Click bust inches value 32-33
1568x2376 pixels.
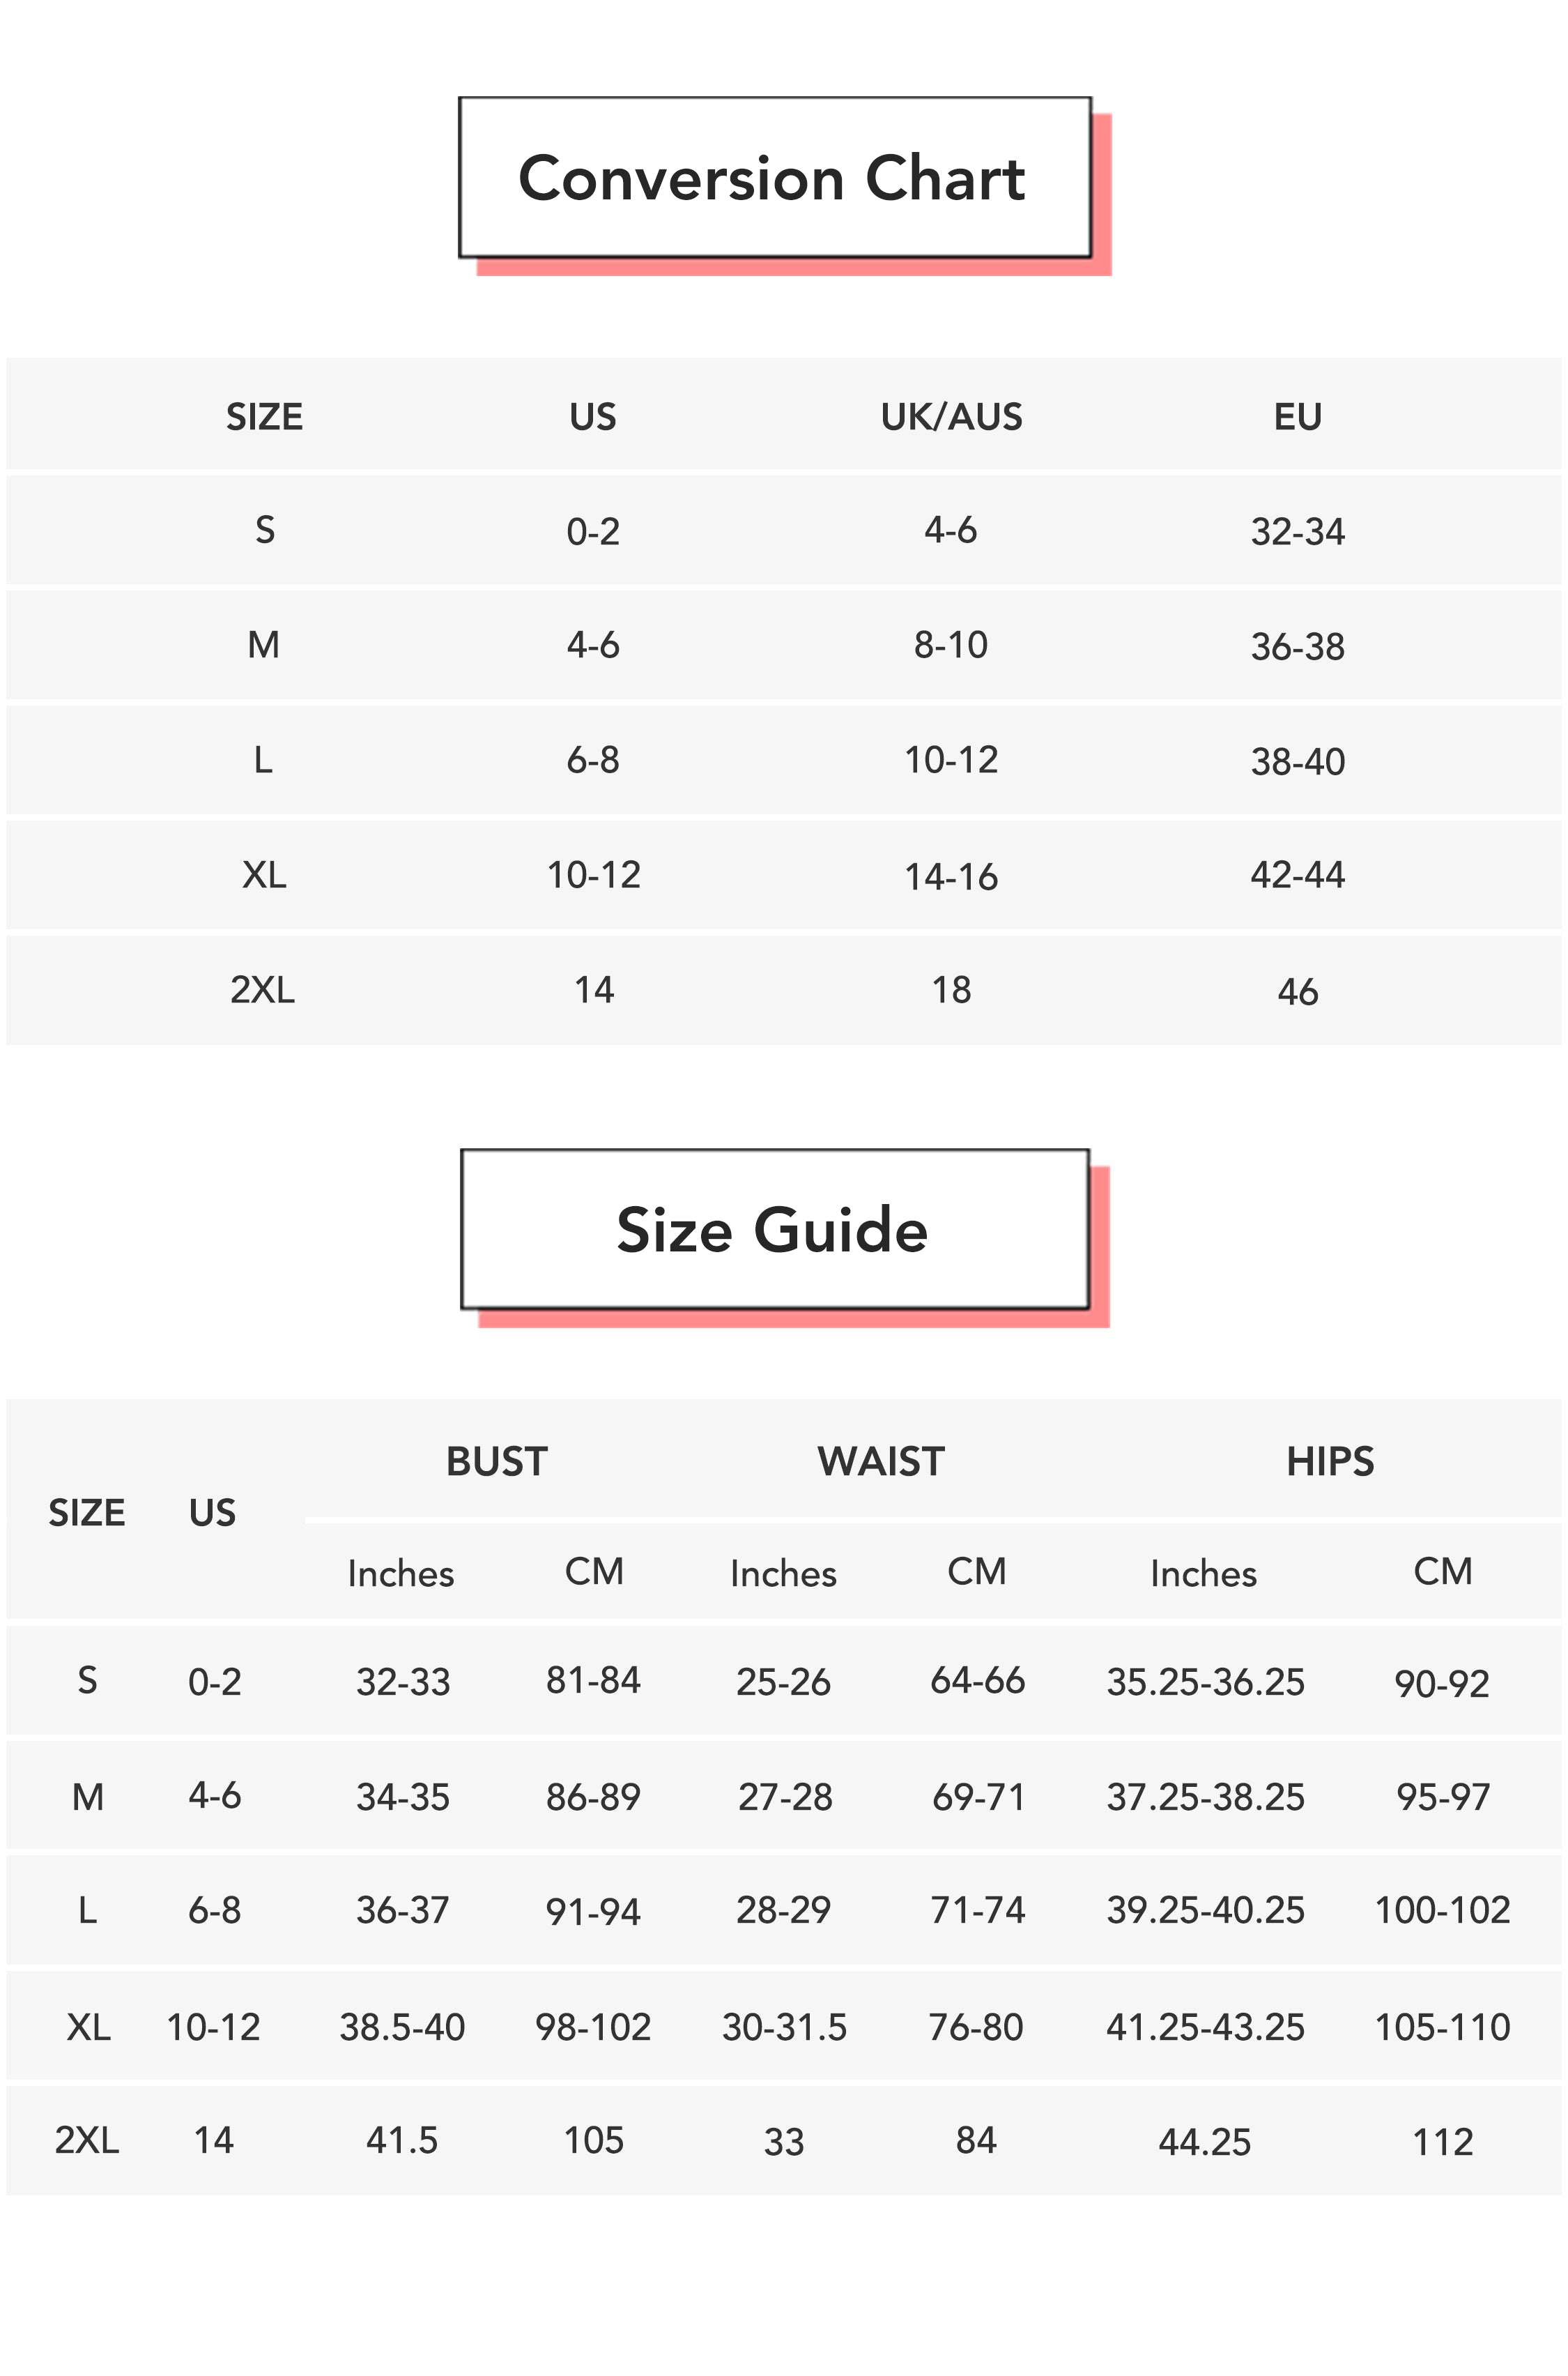(x=403, y=1682)
